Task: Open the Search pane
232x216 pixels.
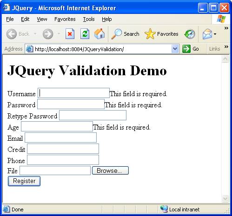Action: tap(125, 34)
